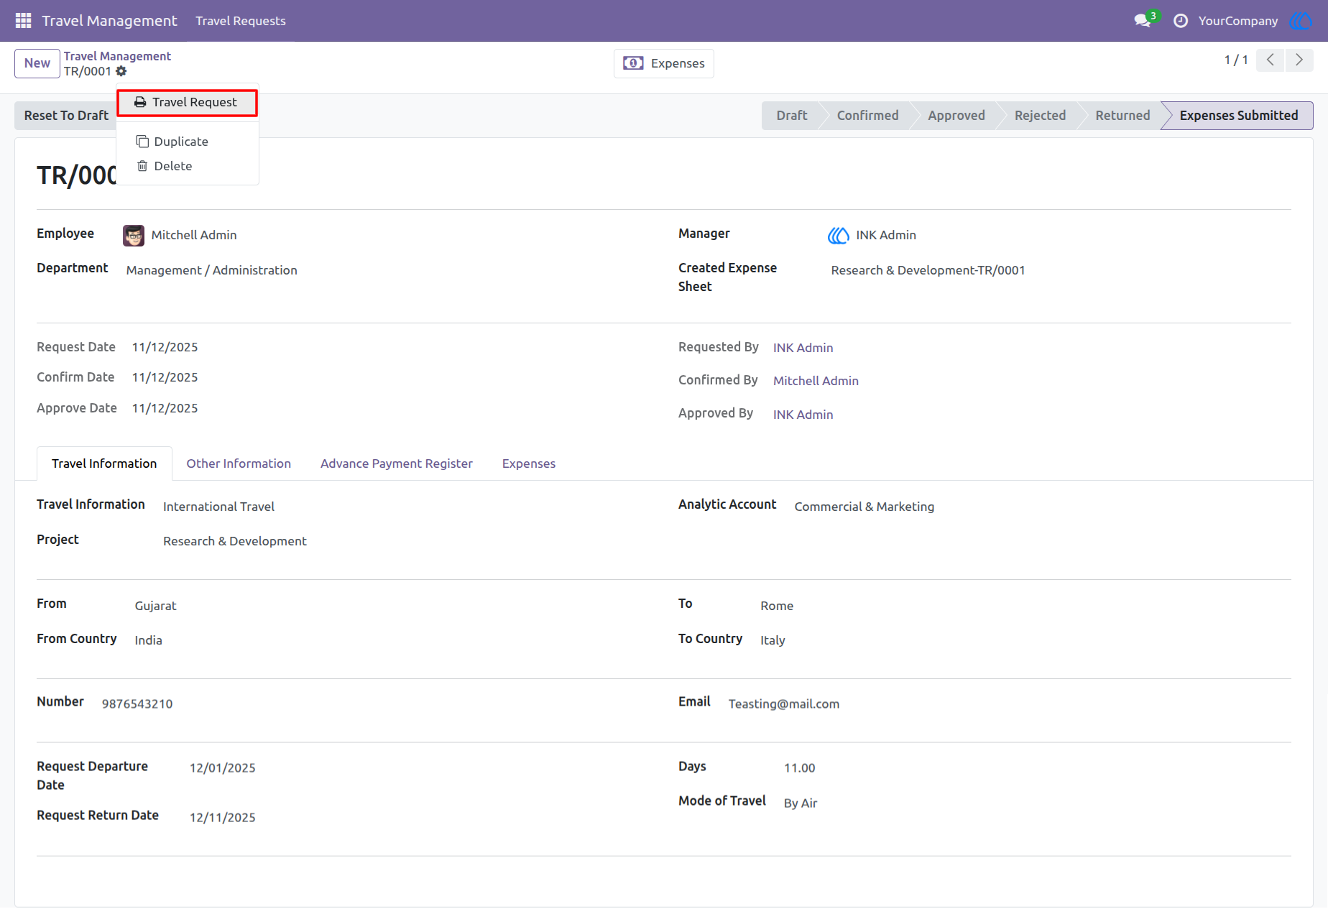
Task: Open Approved By INK Admin link
Action: pos(803,415)
